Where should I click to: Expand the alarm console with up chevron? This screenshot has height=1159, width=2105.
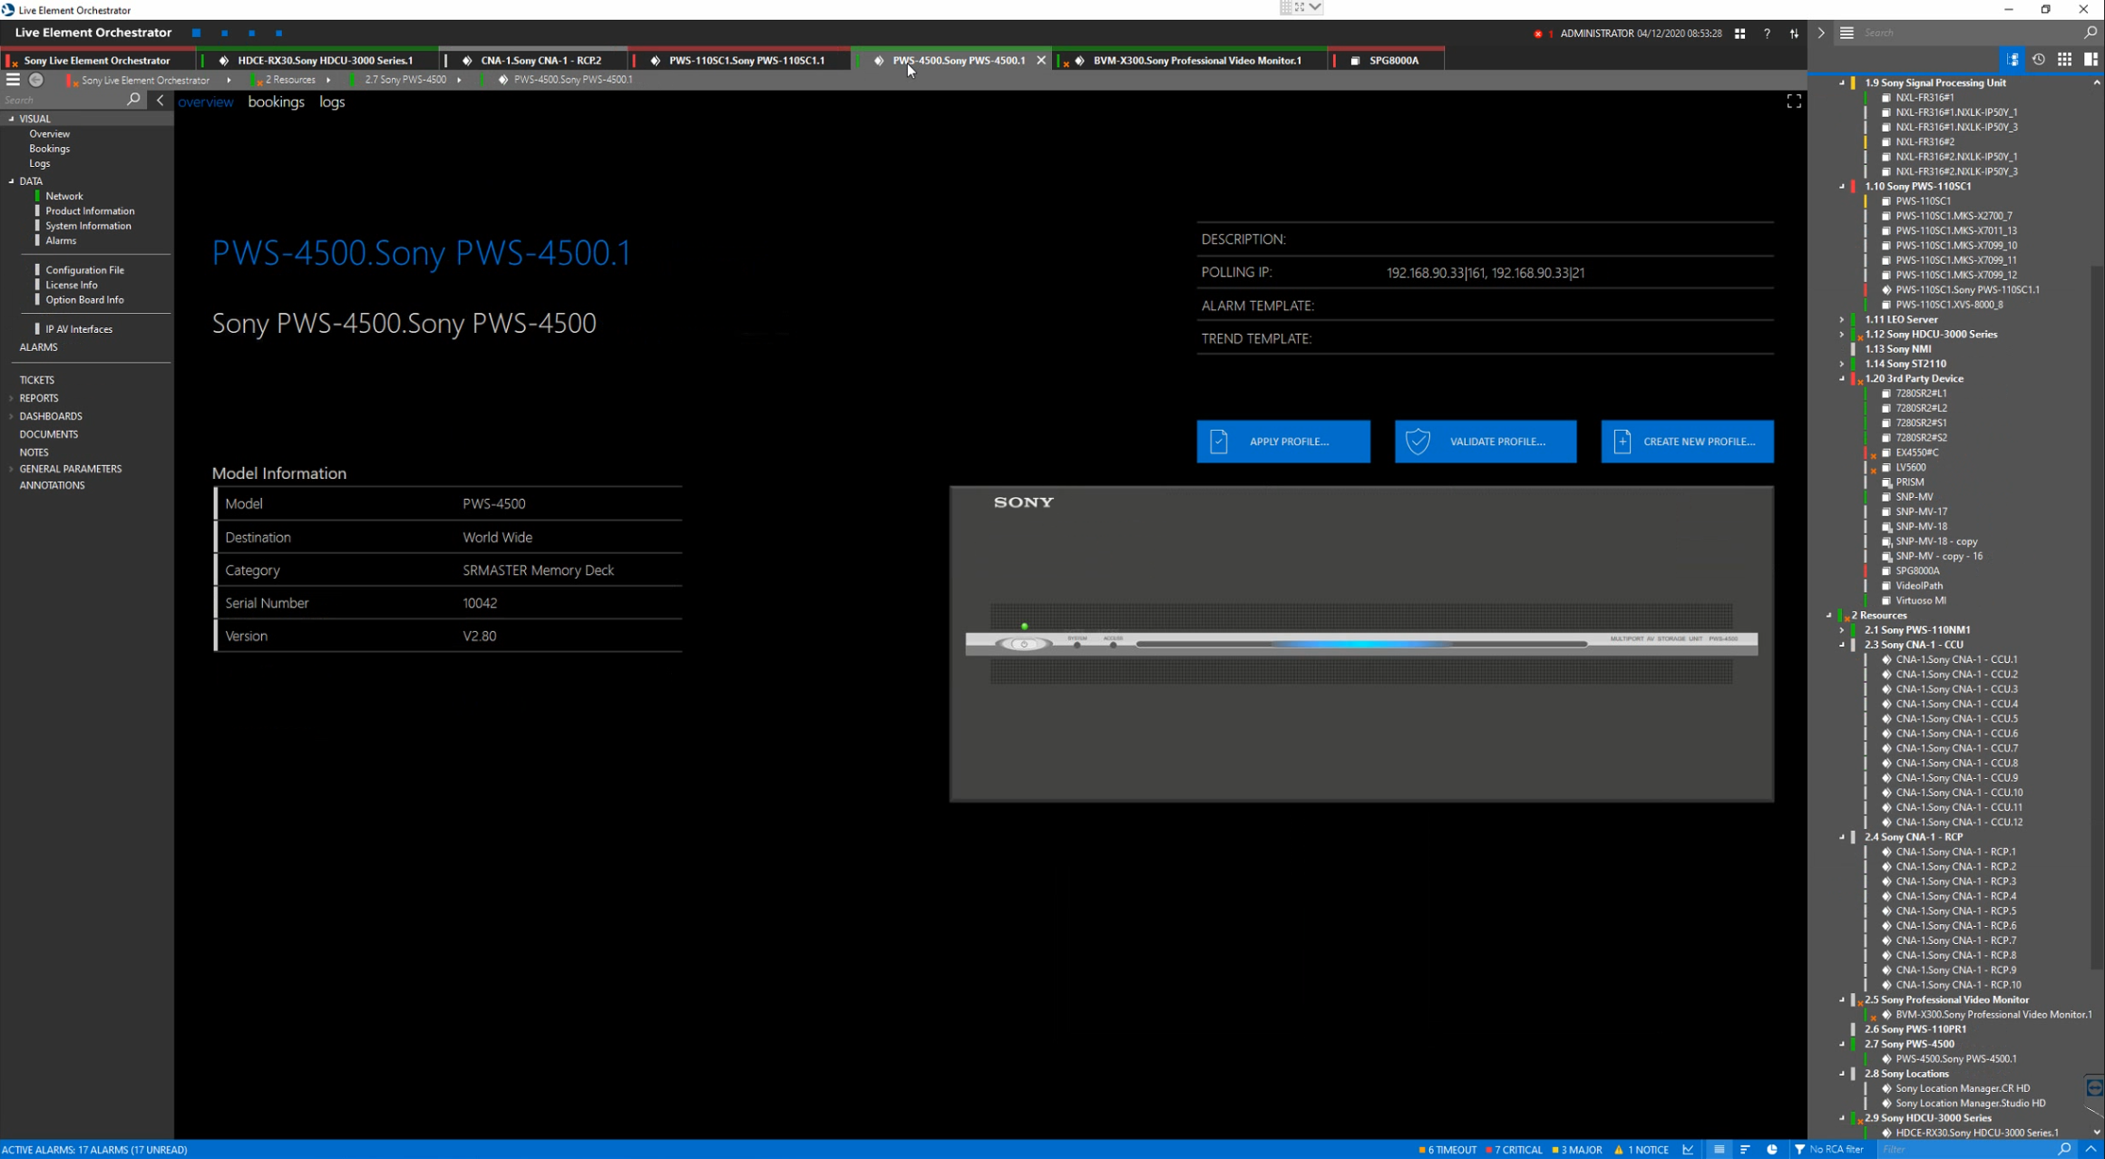tap(2090, 1149)
